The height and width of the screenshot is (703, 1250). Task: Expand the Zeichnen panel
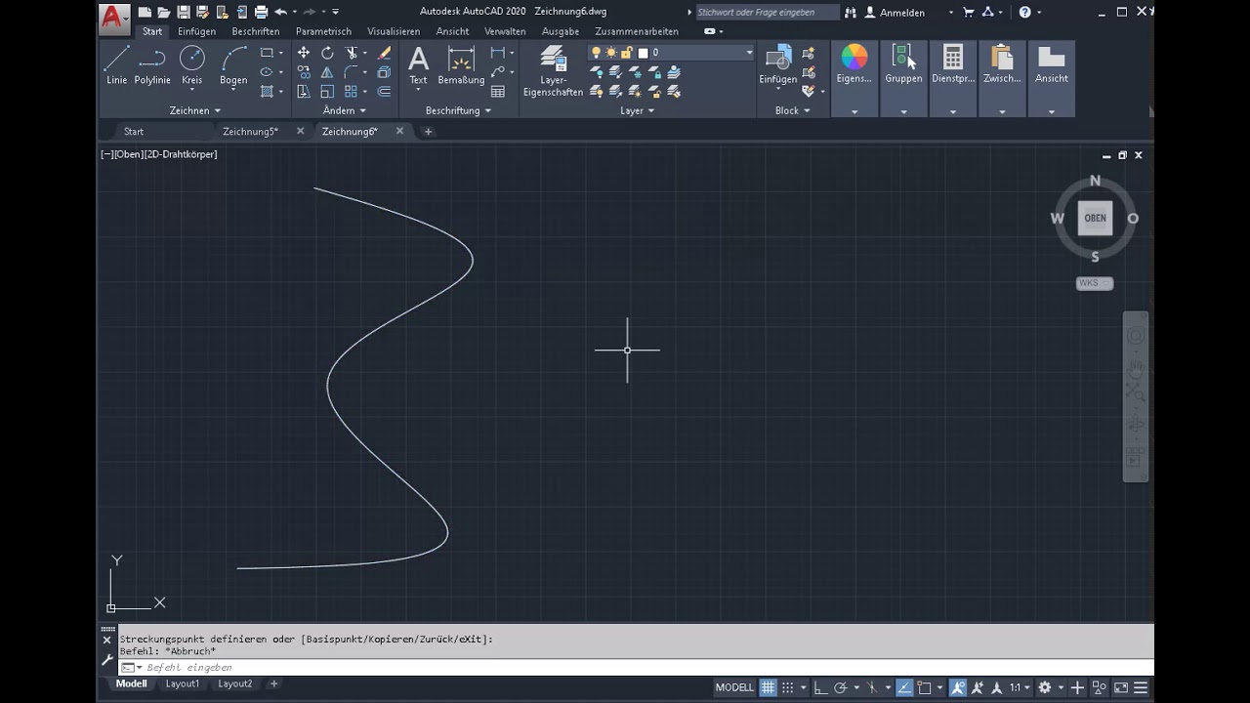tap(195, 110)
